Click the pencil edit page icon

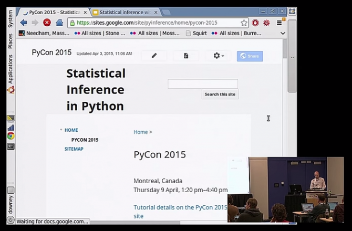tap(154, 56)
